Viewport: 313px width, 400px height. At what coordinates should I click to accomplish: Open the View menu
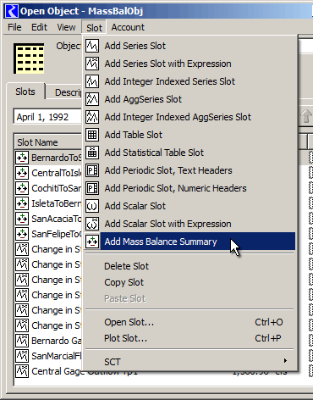click(66, 27)
